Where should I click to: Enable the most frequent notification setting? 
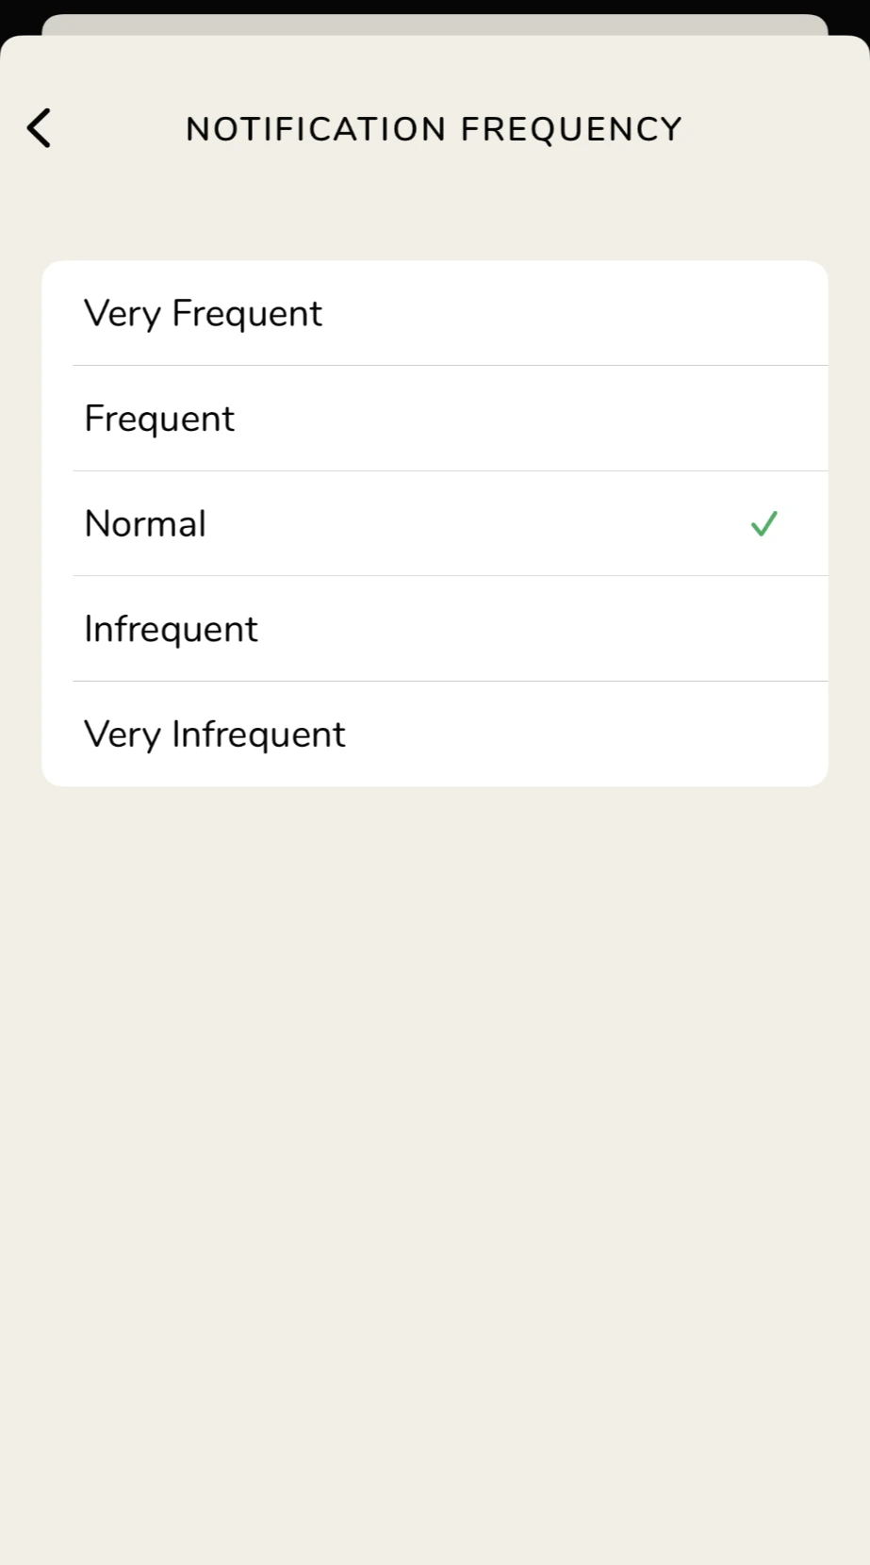pyautogui.click(x=435, y=313)
